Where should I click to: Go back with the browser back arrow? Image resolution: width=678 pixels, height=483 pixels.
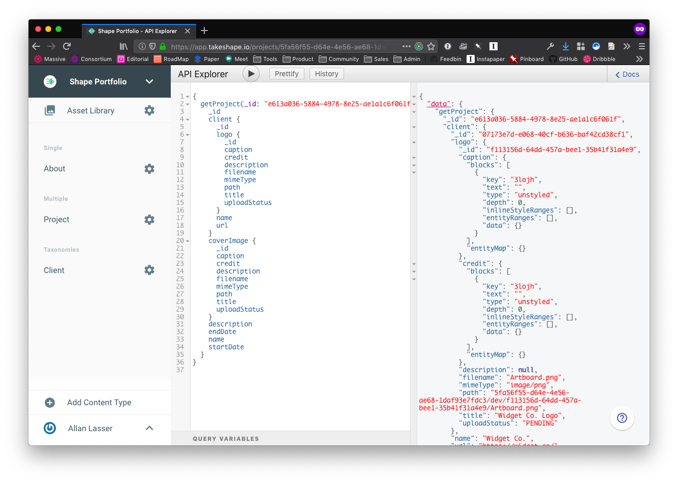36,46
